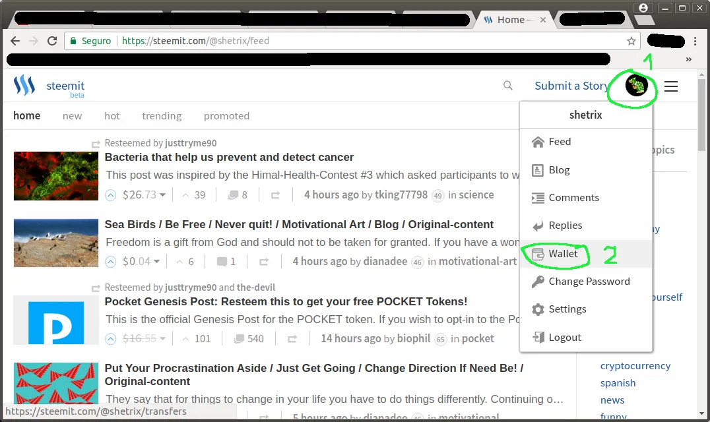This screenshot has width=710, height=422.
Task: Select Feed in the user menu
Action: tap(586, 142)
